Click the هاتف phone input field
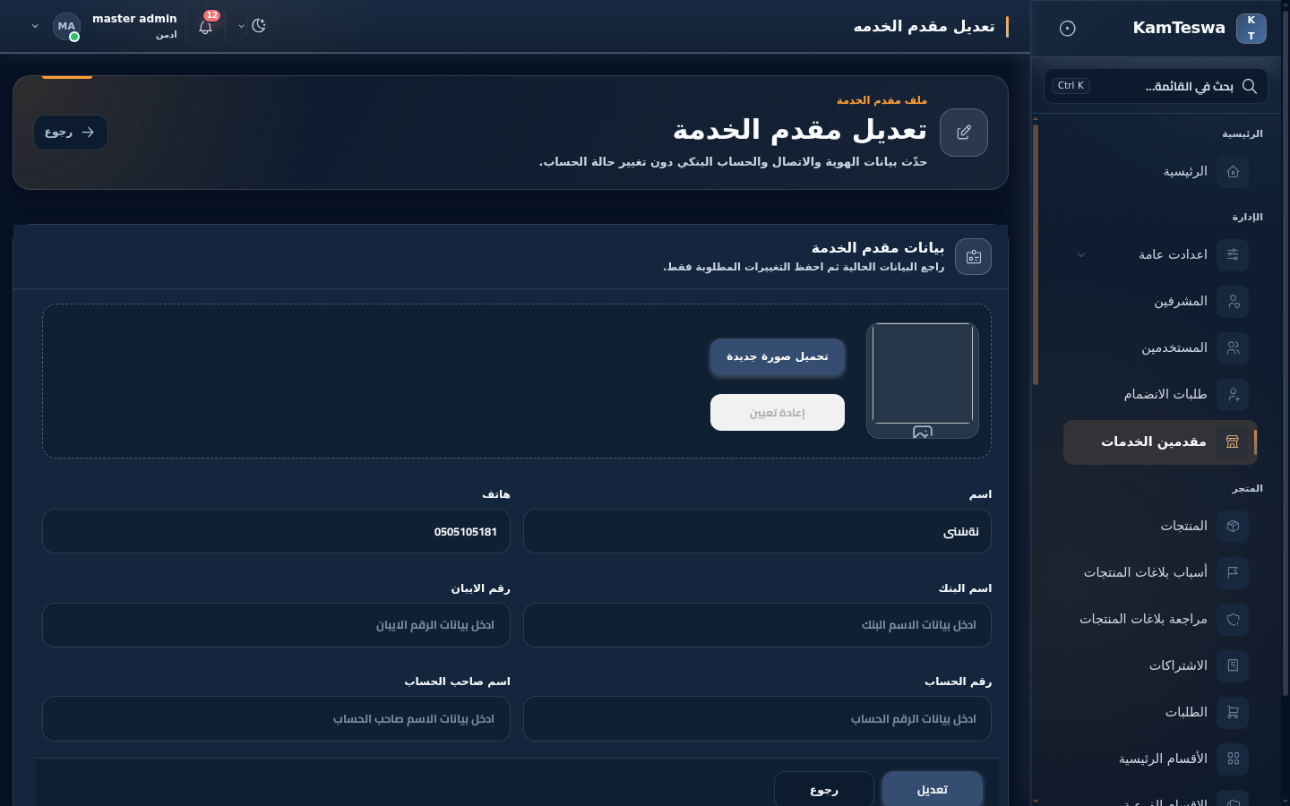1290x806 pixels. pos(276,531)
